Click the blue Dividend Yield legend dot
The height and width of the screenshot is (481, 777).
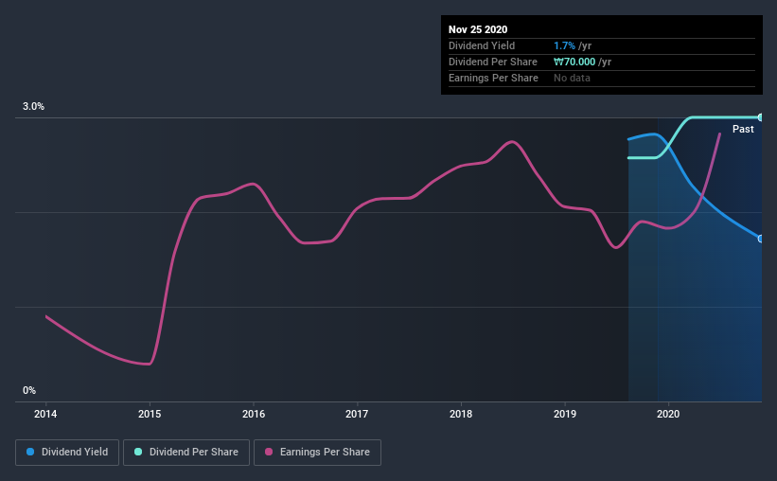tap(30, 452)
